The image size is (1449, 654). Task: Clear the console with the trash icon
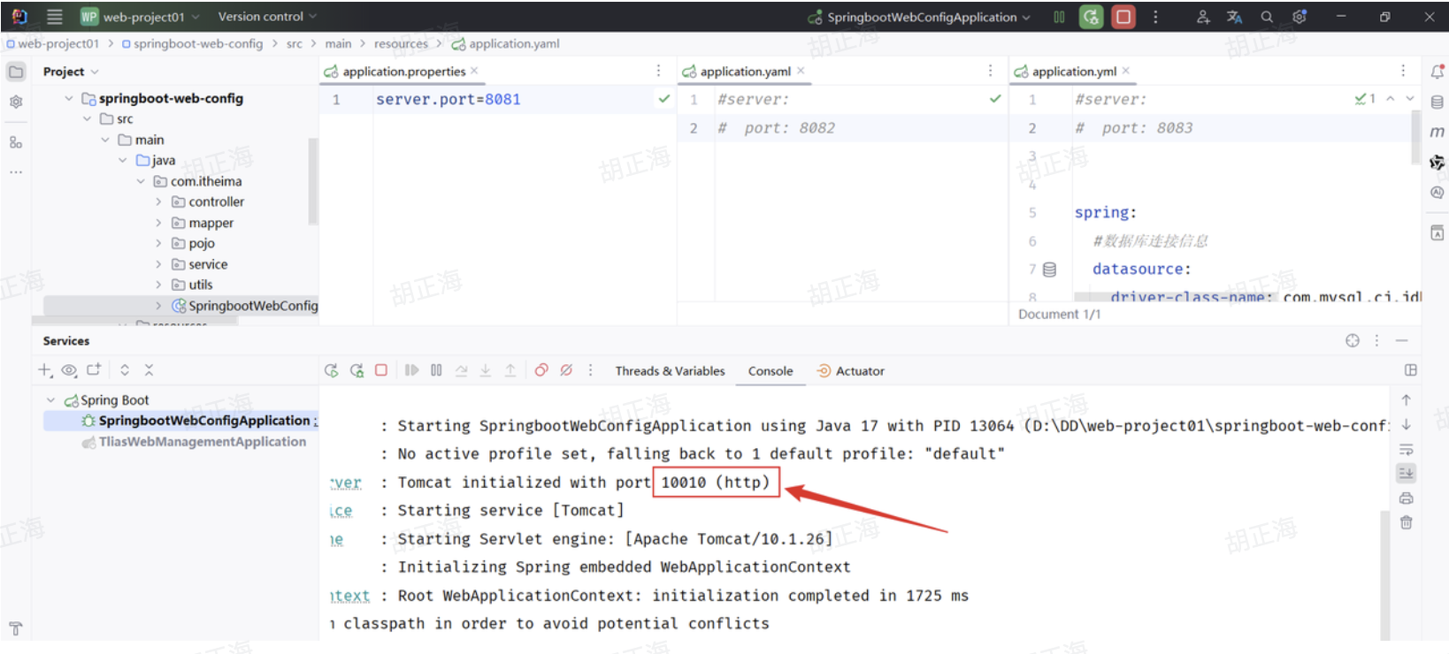click(1406, 523)
